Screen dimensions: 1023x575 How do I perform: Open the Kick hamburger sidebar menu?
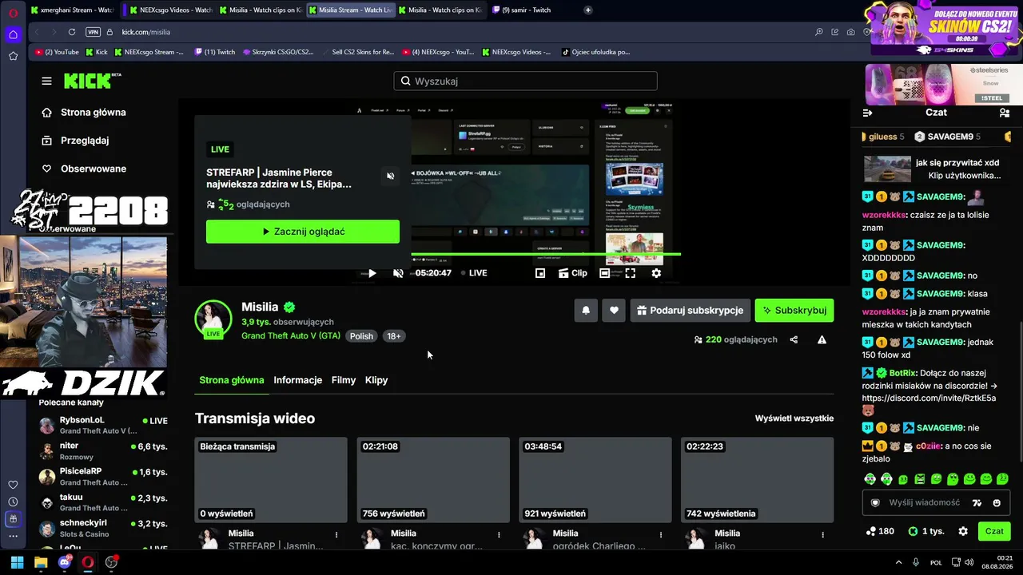tap(47, 81)
